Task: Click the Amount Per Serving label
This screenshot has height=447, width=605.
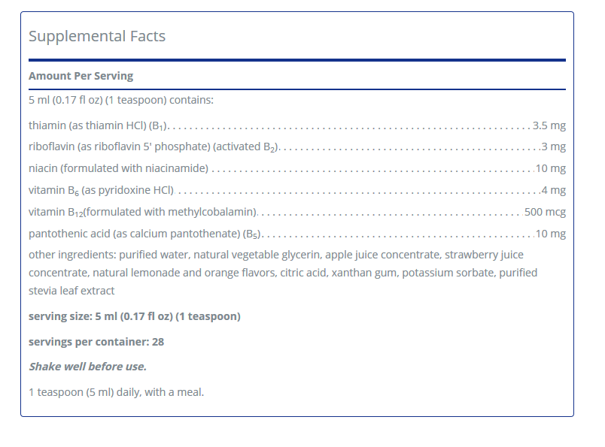Action: (81, 76)
